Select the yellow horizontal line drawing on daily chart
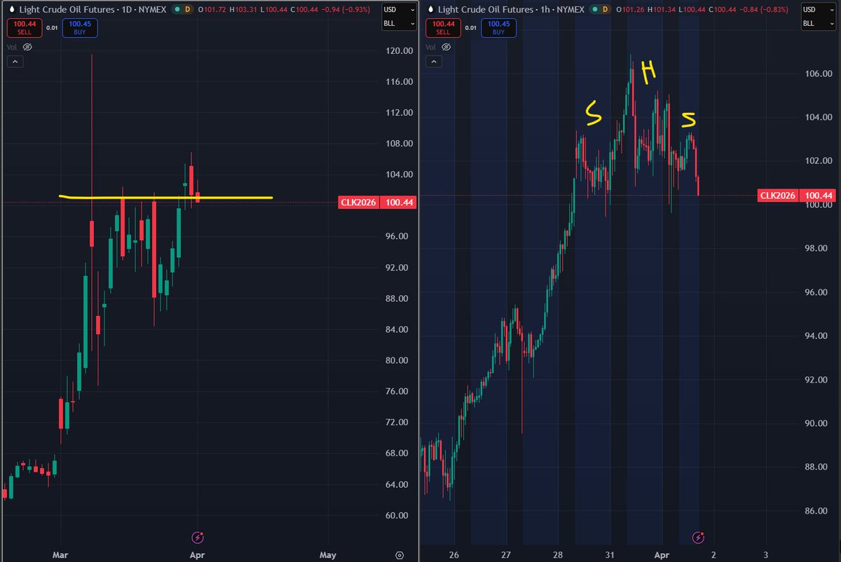The image size is (841, 562). 166,198
